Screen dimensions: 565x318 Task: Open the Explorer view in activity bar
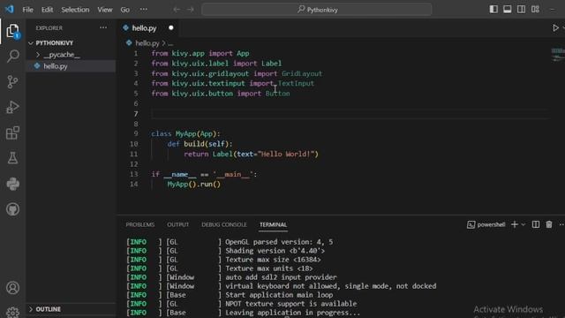tap(12, 32)
